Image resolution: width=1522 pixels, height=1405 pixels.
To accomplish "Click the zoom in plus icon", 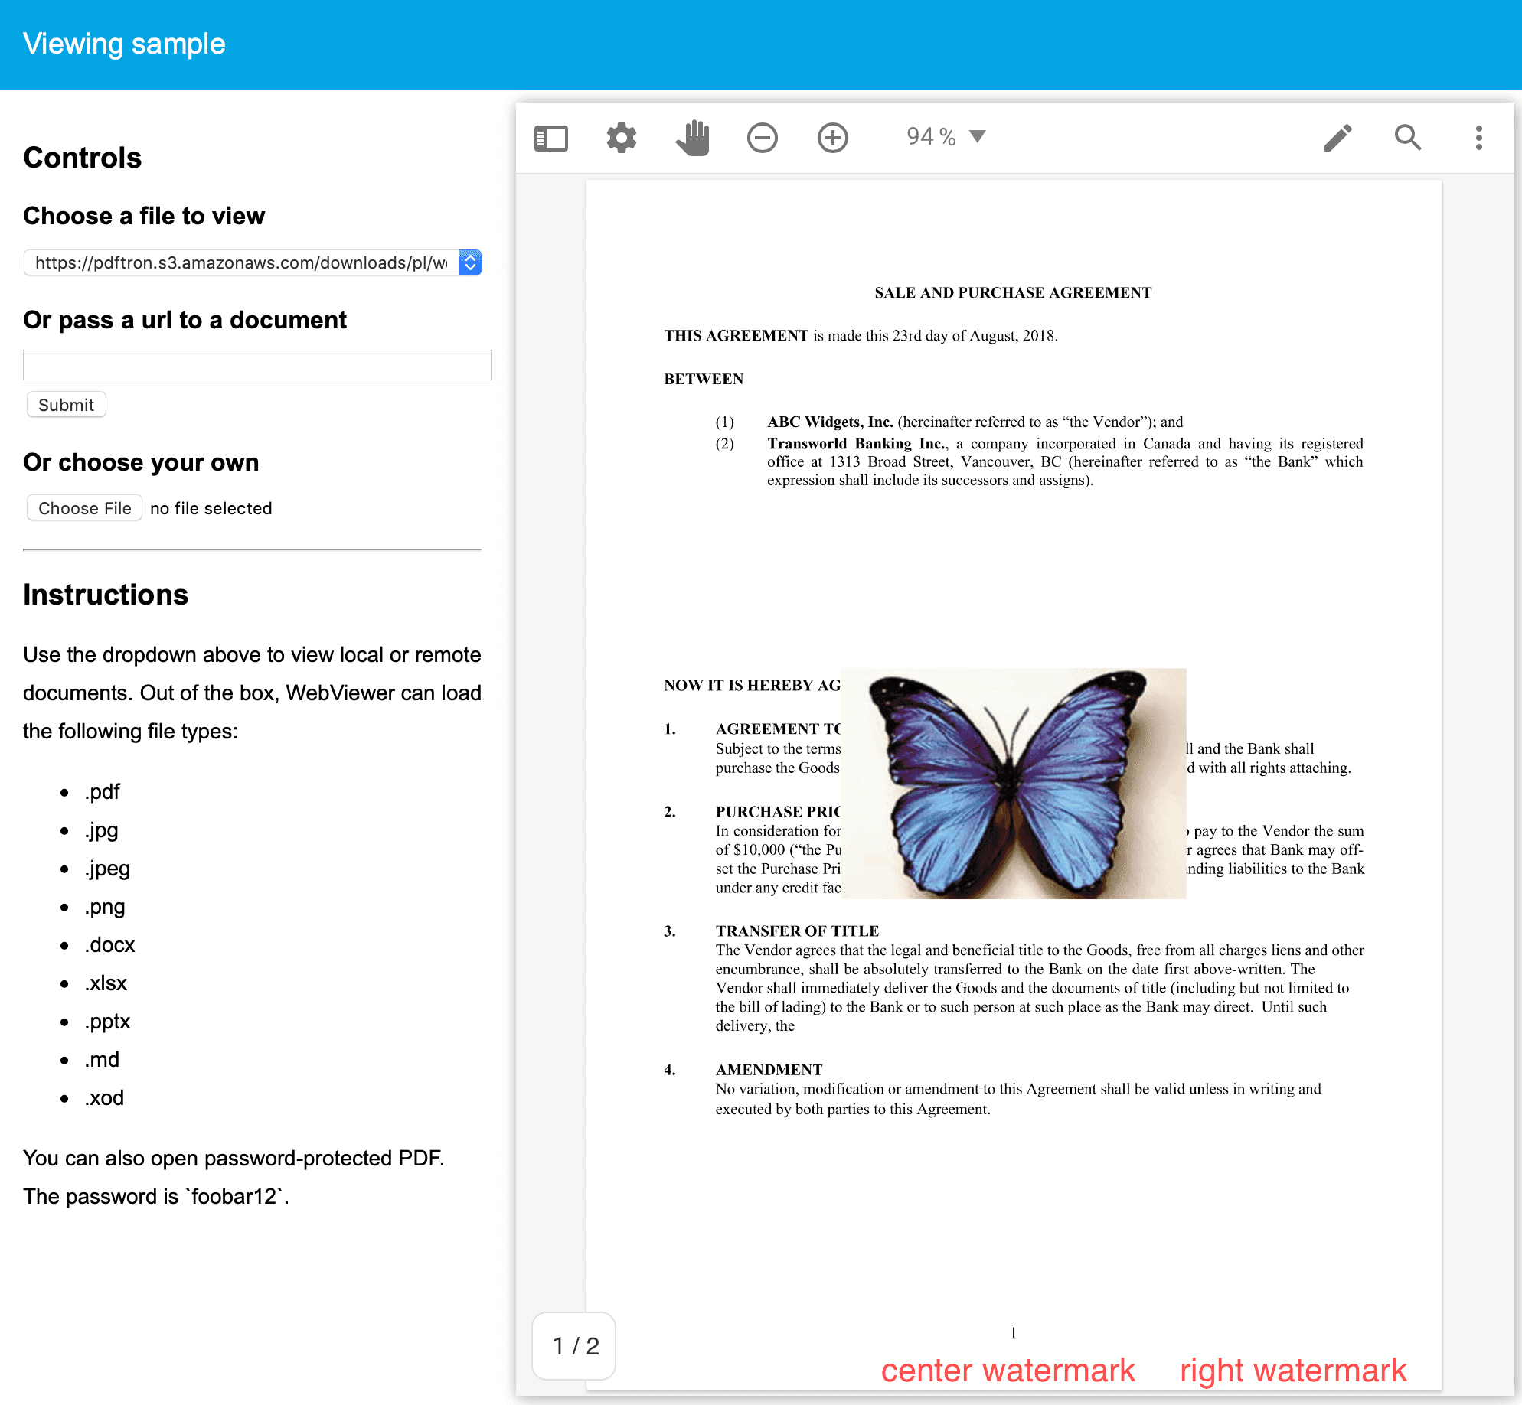I will [x=832, y=139].
